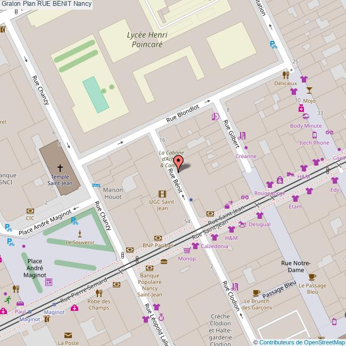Image resolution: width=346 pixels, height=346 pixels.
Task: Select the Banque Populaire Nancy Saint-Jean icon
Action: 150,268
